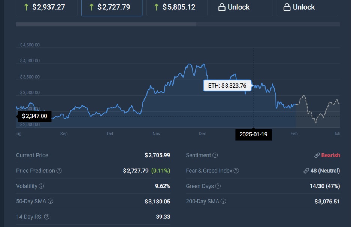351x227 pixels.
Task: Select the $2,727.79 prediction card
Action: point(112,7)
